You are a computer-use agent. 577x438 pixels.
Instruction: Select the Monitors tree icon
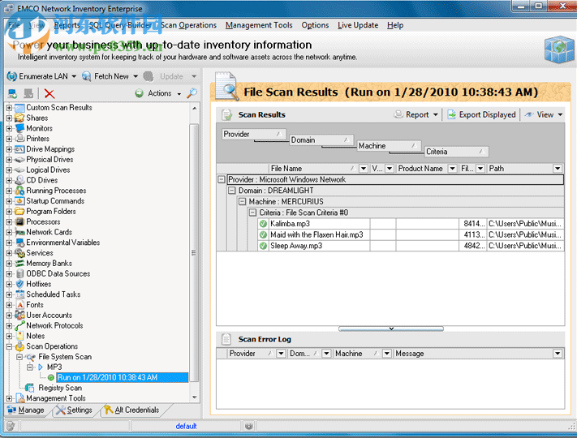[19, 128]
